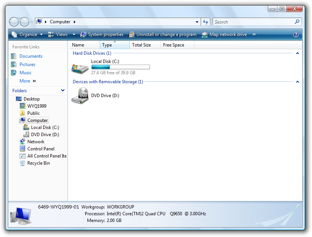Click System properties toolbar button

[x=102, y=34]
